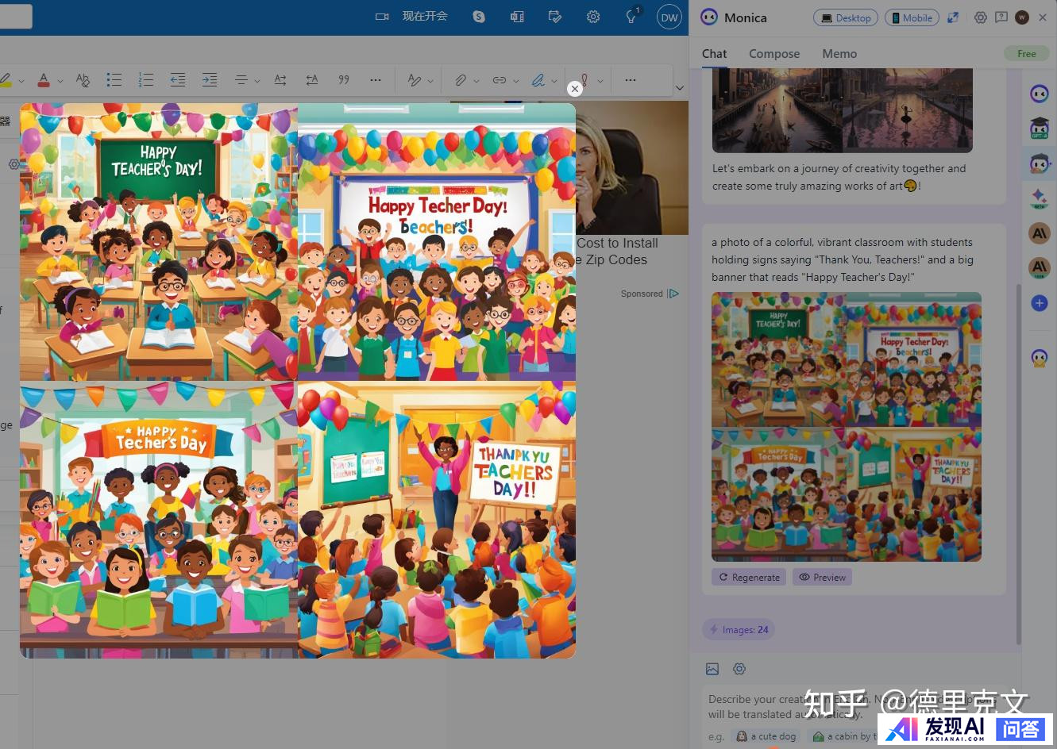Click the Regenerate button
The height and width of the screenshot is (749, 1057).
tap(749, 577)
